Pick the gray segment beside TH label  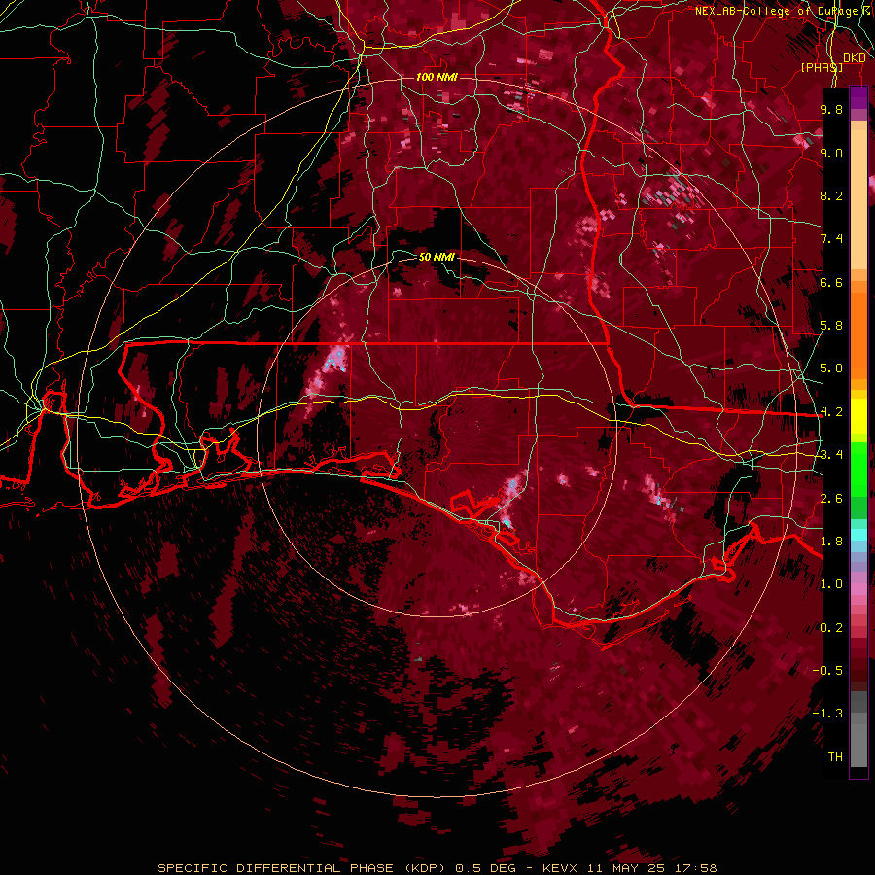(858, 745)
